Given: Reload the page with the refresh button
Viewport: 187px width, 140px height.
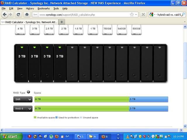Looking at the screenshot, I should pyautogui.click(x=18, y=15).
